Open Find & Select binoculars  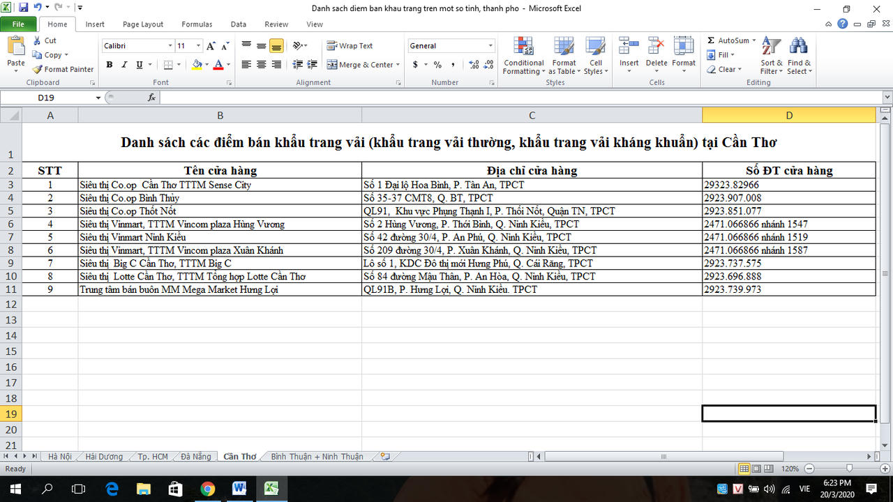click(x=799, y=56)
